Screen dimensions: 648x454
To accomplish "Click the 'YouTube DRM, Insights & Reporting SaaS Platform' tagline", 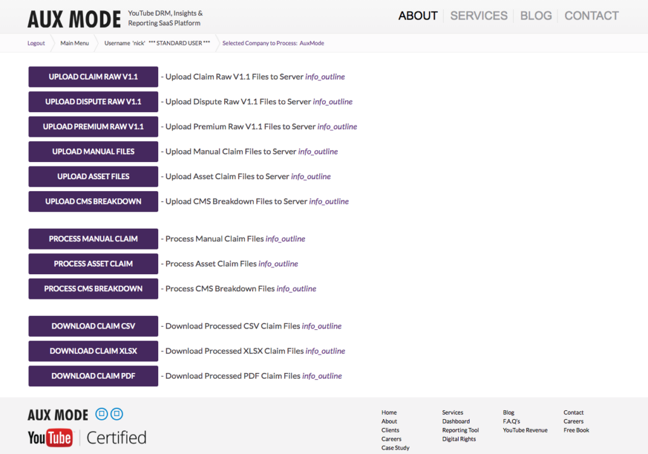I will pos(165,18).
